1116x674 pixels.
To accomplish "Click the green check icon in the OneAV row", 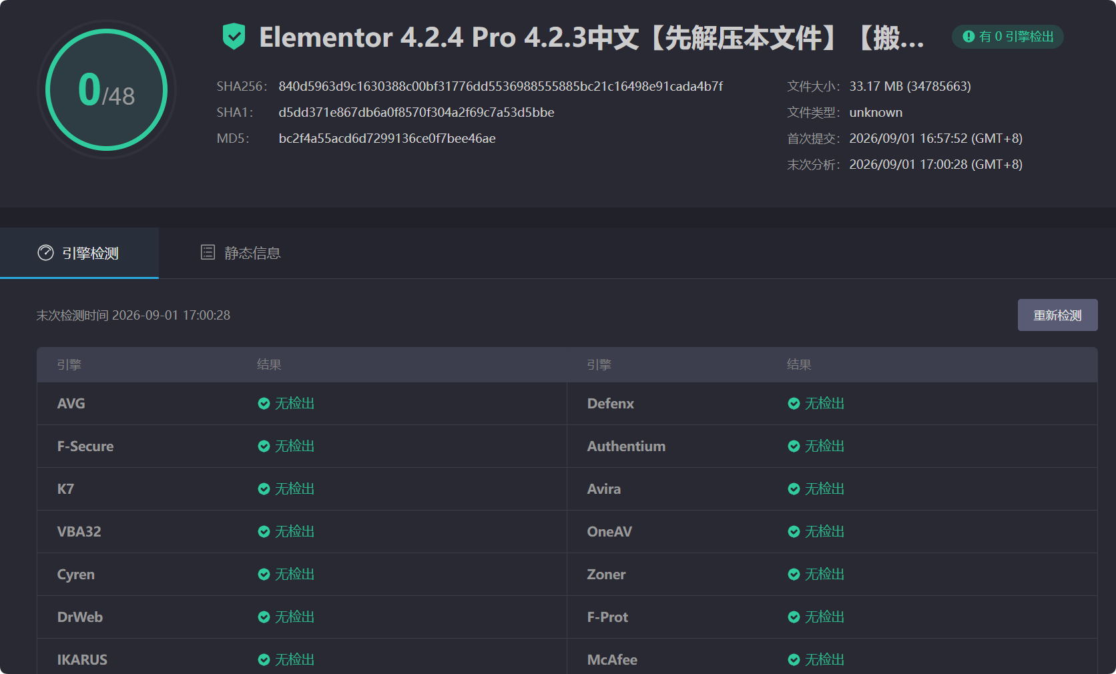I will click(x=794, y=532).
